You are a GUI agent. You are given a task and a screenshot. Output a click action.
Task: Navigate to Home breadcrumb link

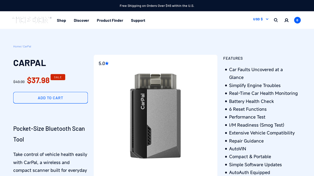pyautogui.click(x=17, y=47)
